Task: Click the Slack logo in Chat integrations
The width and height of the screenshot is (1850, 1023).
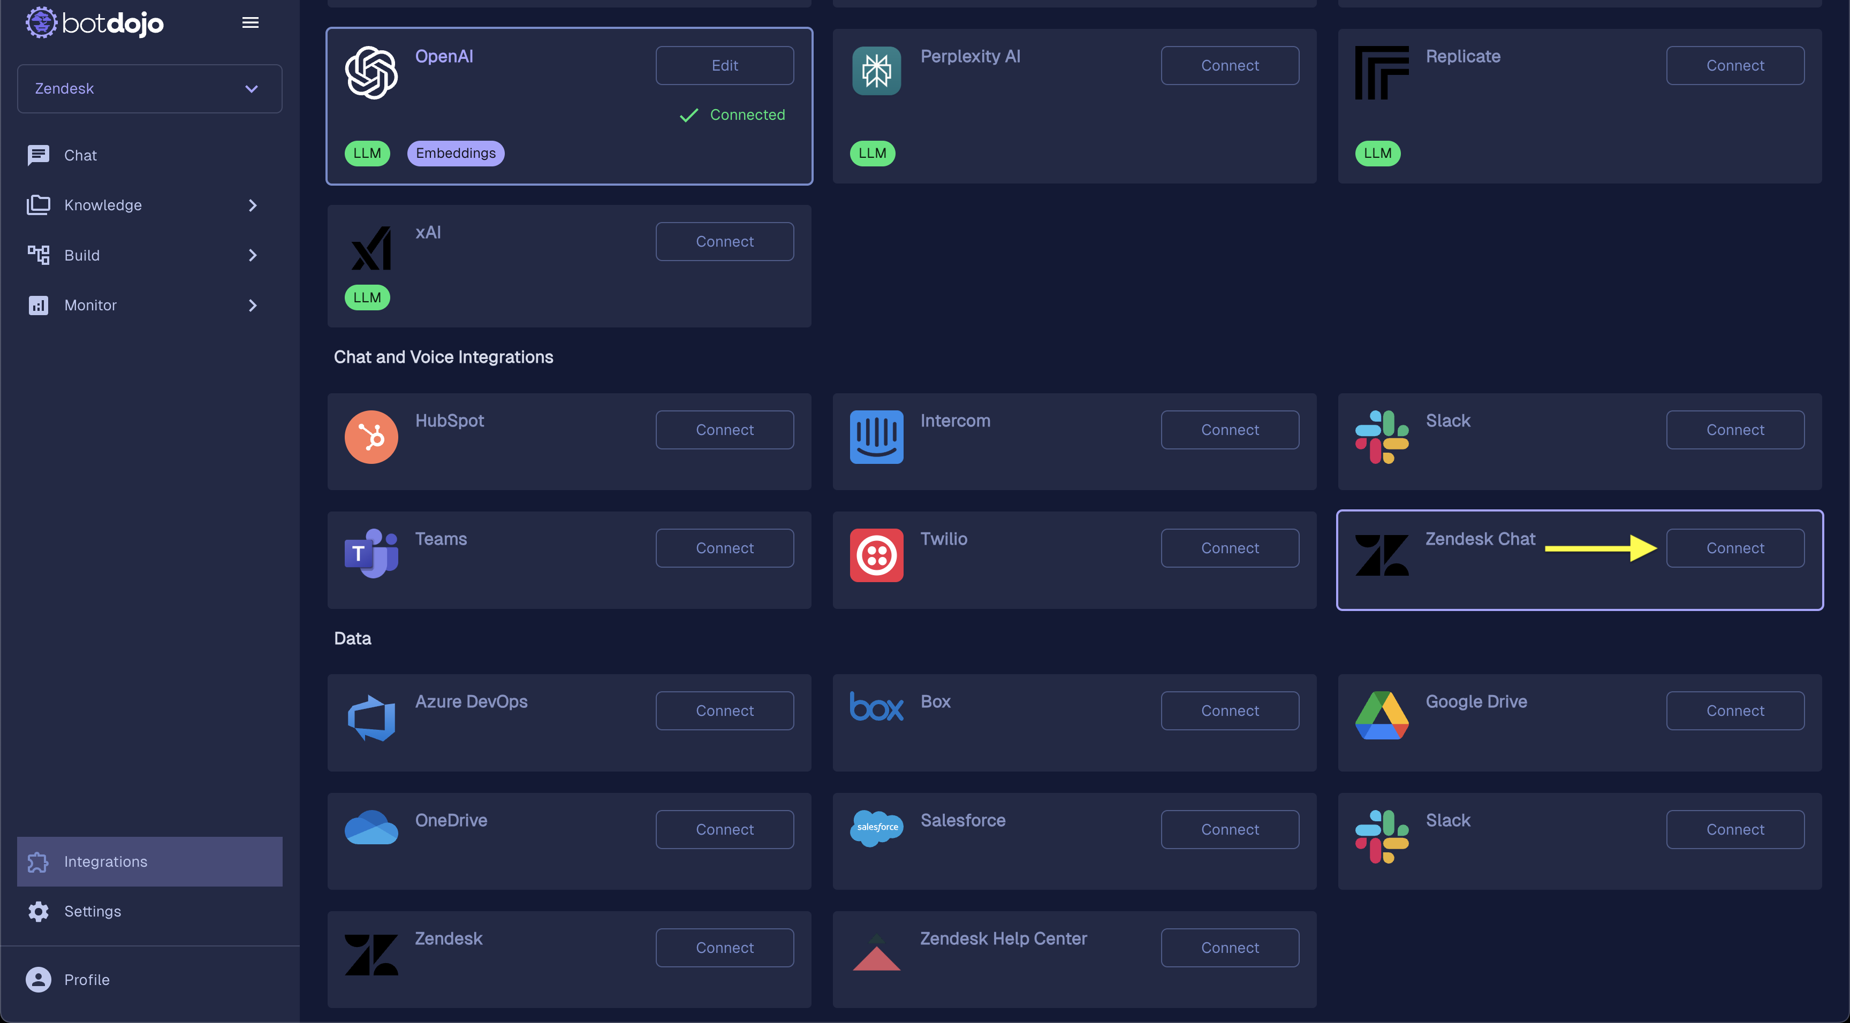Action: click(x=1382, y=437)
